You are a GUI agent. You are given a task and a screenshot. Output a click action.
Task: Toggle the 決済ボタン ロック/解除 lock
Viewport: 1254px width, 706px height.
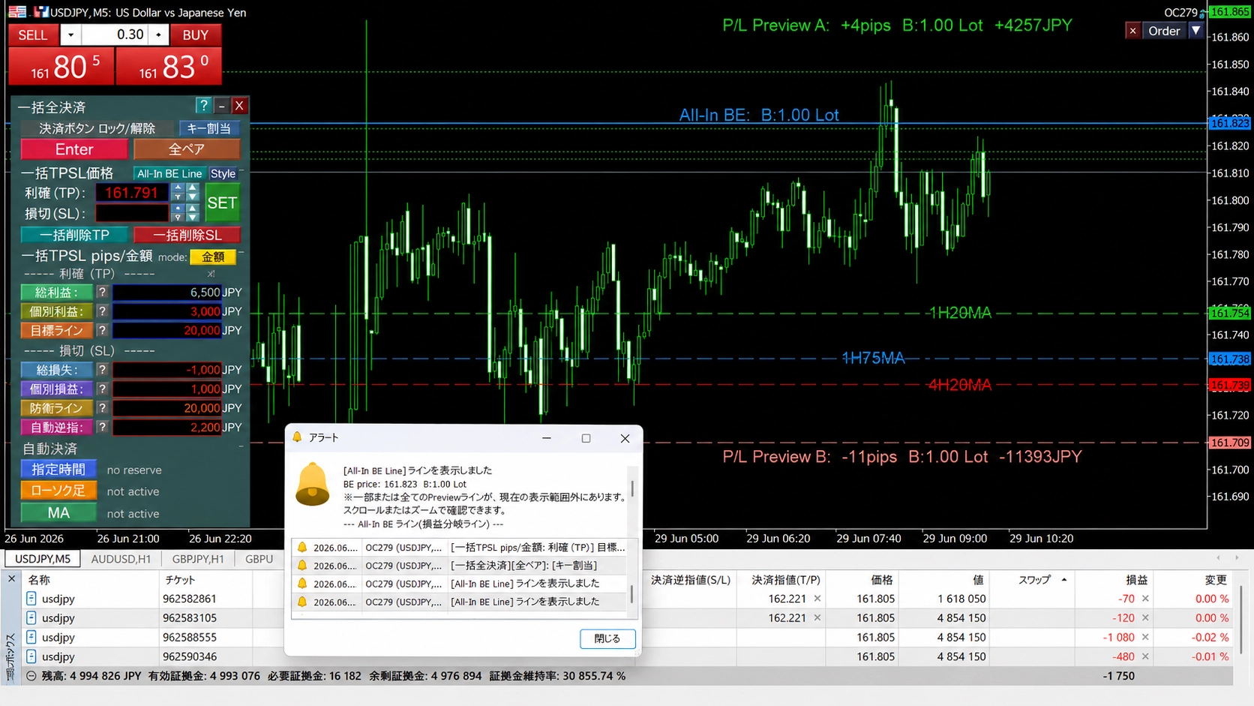click(97, 128)
